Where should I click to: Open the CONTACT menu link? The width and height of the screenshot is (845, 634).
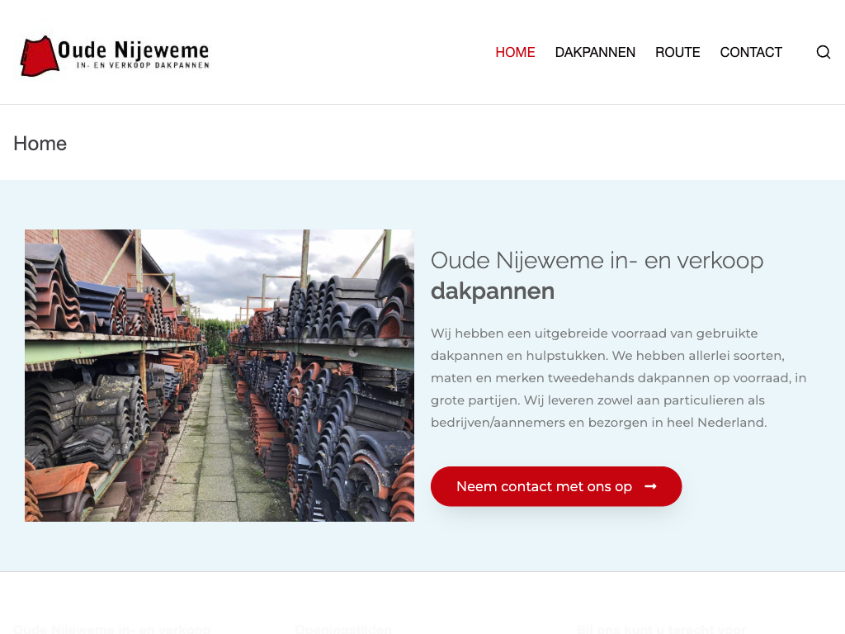click(751, 52)
